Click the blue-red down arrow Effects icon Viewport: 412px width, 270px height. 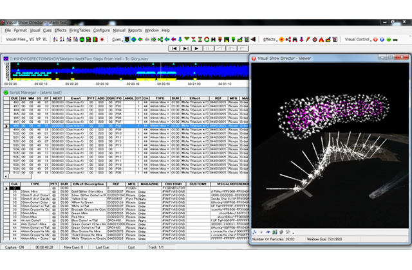click(301, 39)
